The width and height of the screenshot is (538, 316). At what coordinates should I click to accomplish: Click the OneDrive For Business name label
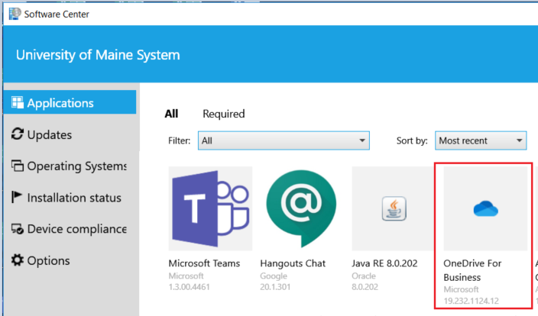[472, 270]
